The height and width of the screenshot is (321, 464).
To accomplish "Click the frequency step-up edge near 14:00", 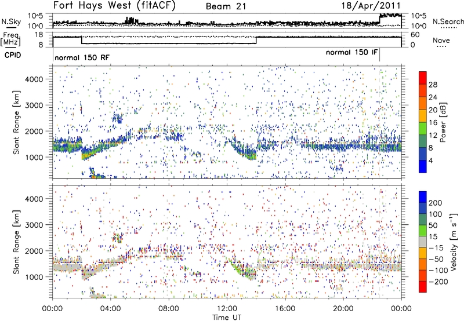I will [x=256, y=40].
